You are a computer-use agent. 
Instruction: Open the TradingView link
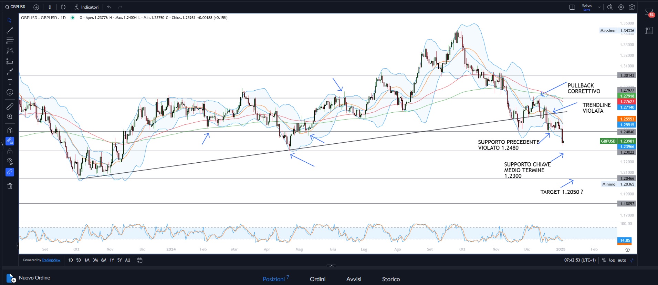tap(51, 260)
